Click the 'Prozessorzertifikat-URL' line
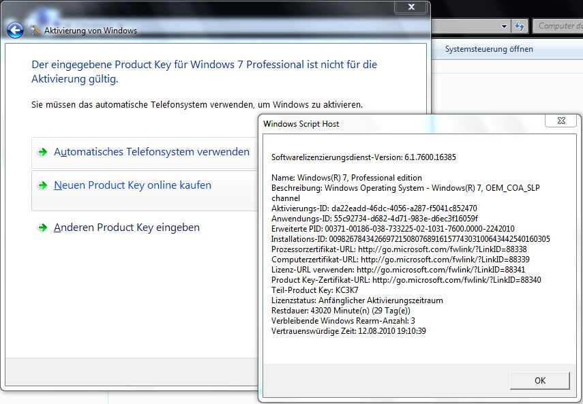The image size is (583, 404). (x=399, y=249)
